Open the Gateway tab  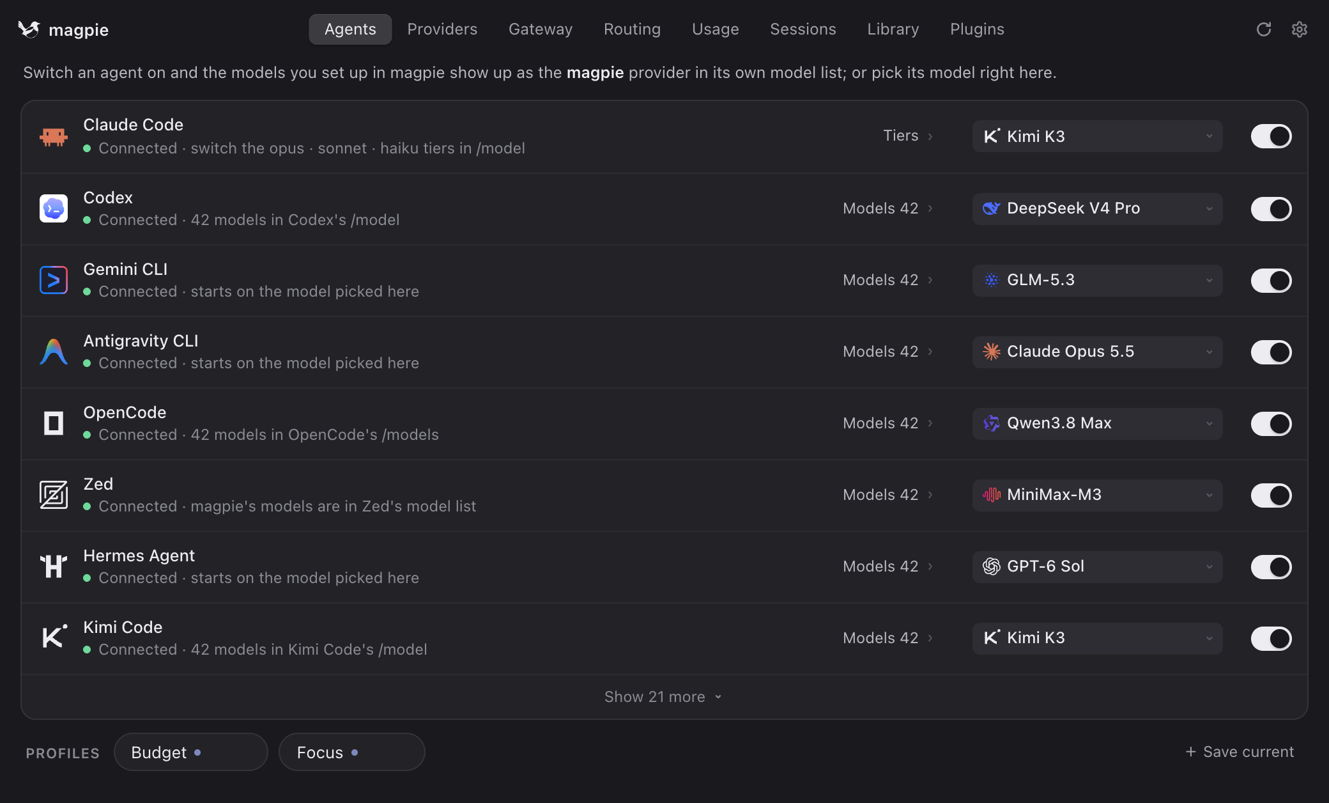(x=541, y=29)
